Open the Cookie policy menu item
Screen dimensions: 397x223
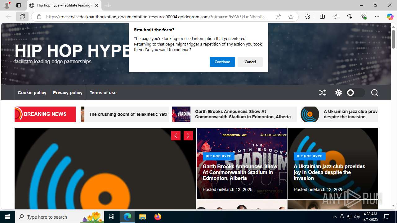pos(32,93)
